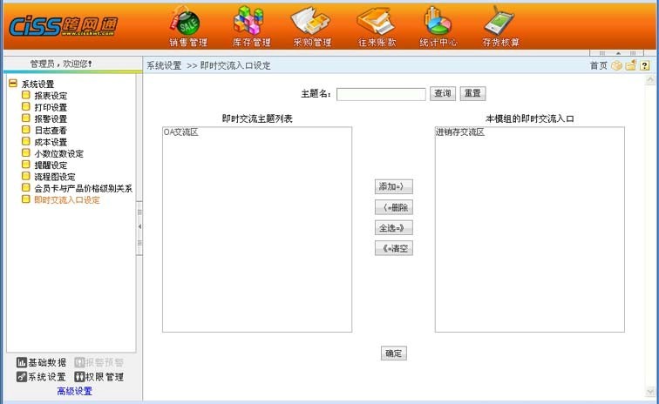Click the yellow help question mark icon
659x404 pixels.
pos(644,65)
